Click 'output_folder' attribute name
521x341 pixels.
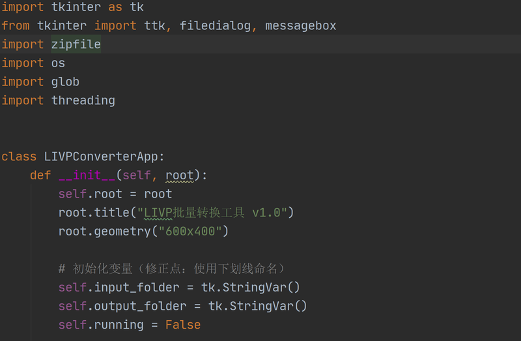tap(141, 306)
